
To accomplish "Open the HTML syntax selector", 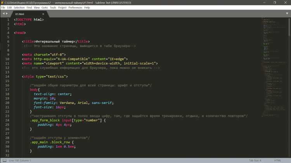I will point(277,160).
